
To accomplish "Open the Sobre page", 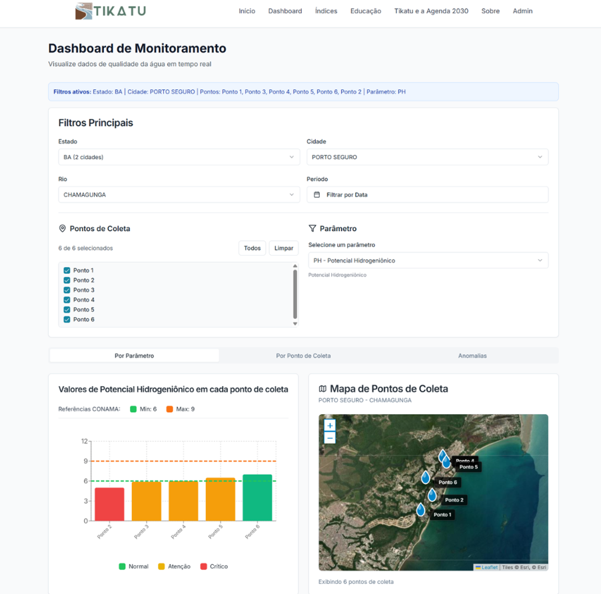I will pyautogui.click(x=490, y=11).
